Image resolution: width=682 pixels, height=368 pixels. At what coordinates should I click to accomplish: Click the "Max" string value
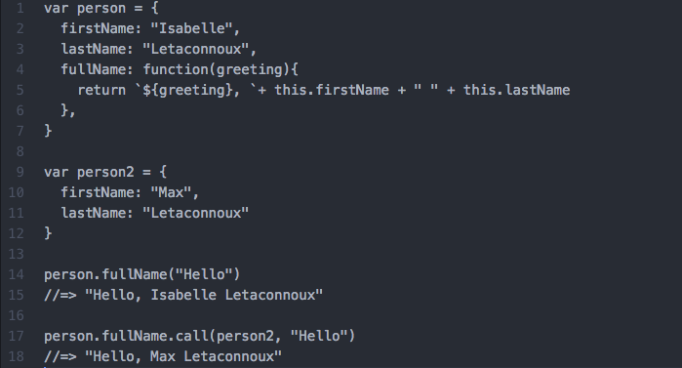171,192
